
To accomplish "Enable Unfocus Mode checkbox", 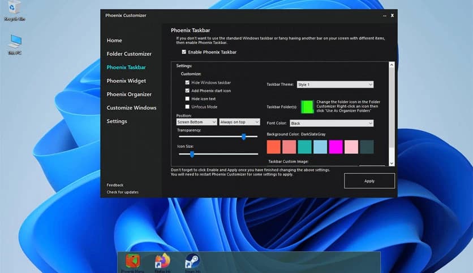I will [x=187, y=107].
